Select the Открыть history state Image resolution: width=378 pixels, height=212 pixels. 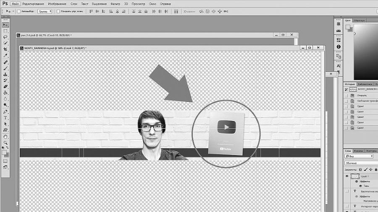tap(361, 96)
